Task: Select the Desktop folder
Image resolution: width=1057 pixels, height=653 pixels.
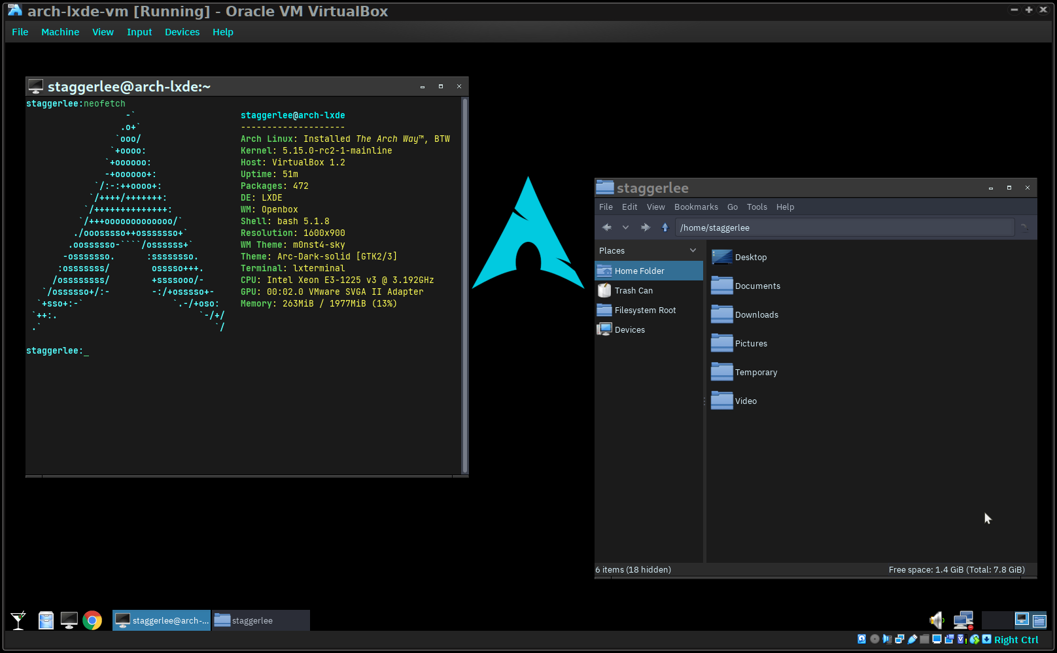Action: tap(739, 257)
